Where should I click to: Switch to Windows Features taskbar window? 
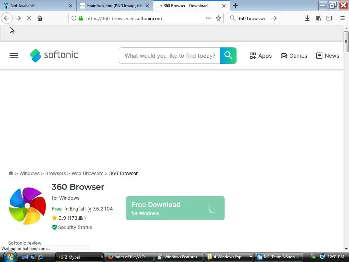coord(179,257)
